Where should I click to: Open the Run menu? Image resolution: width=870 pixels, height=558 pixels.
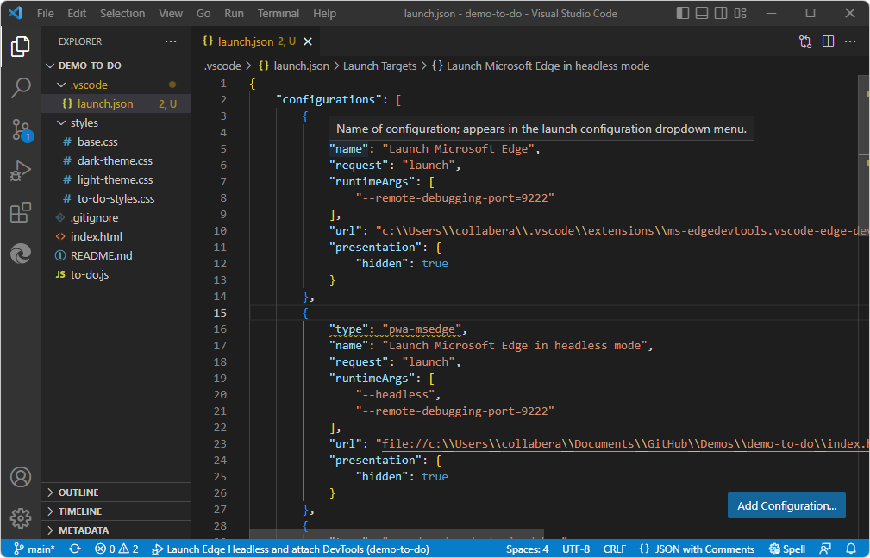233,13
